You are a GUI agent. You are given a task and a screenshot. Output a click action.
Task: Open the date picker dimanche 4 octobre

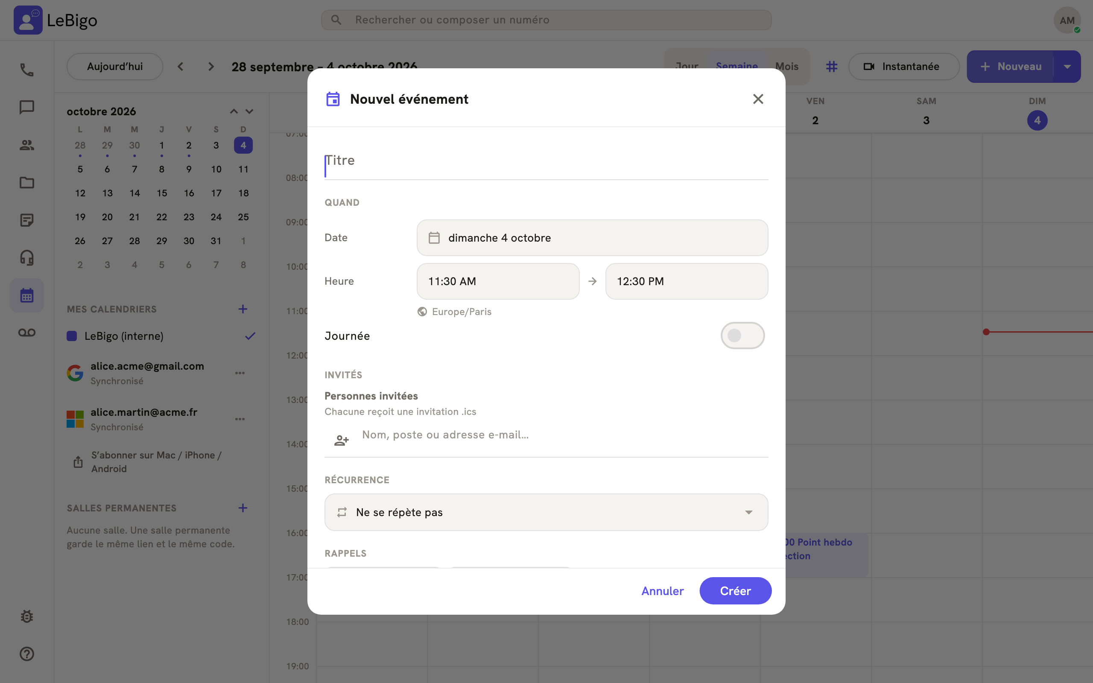click(x=592, y=238)
